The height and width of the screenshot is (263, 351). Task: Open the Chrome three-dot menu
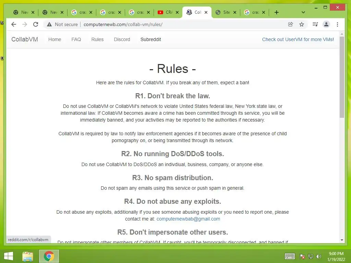[x=337, y=24]
